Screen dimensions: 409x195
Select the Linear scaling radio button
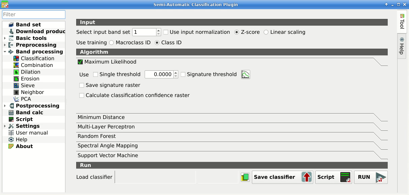[x=266, y=32]
